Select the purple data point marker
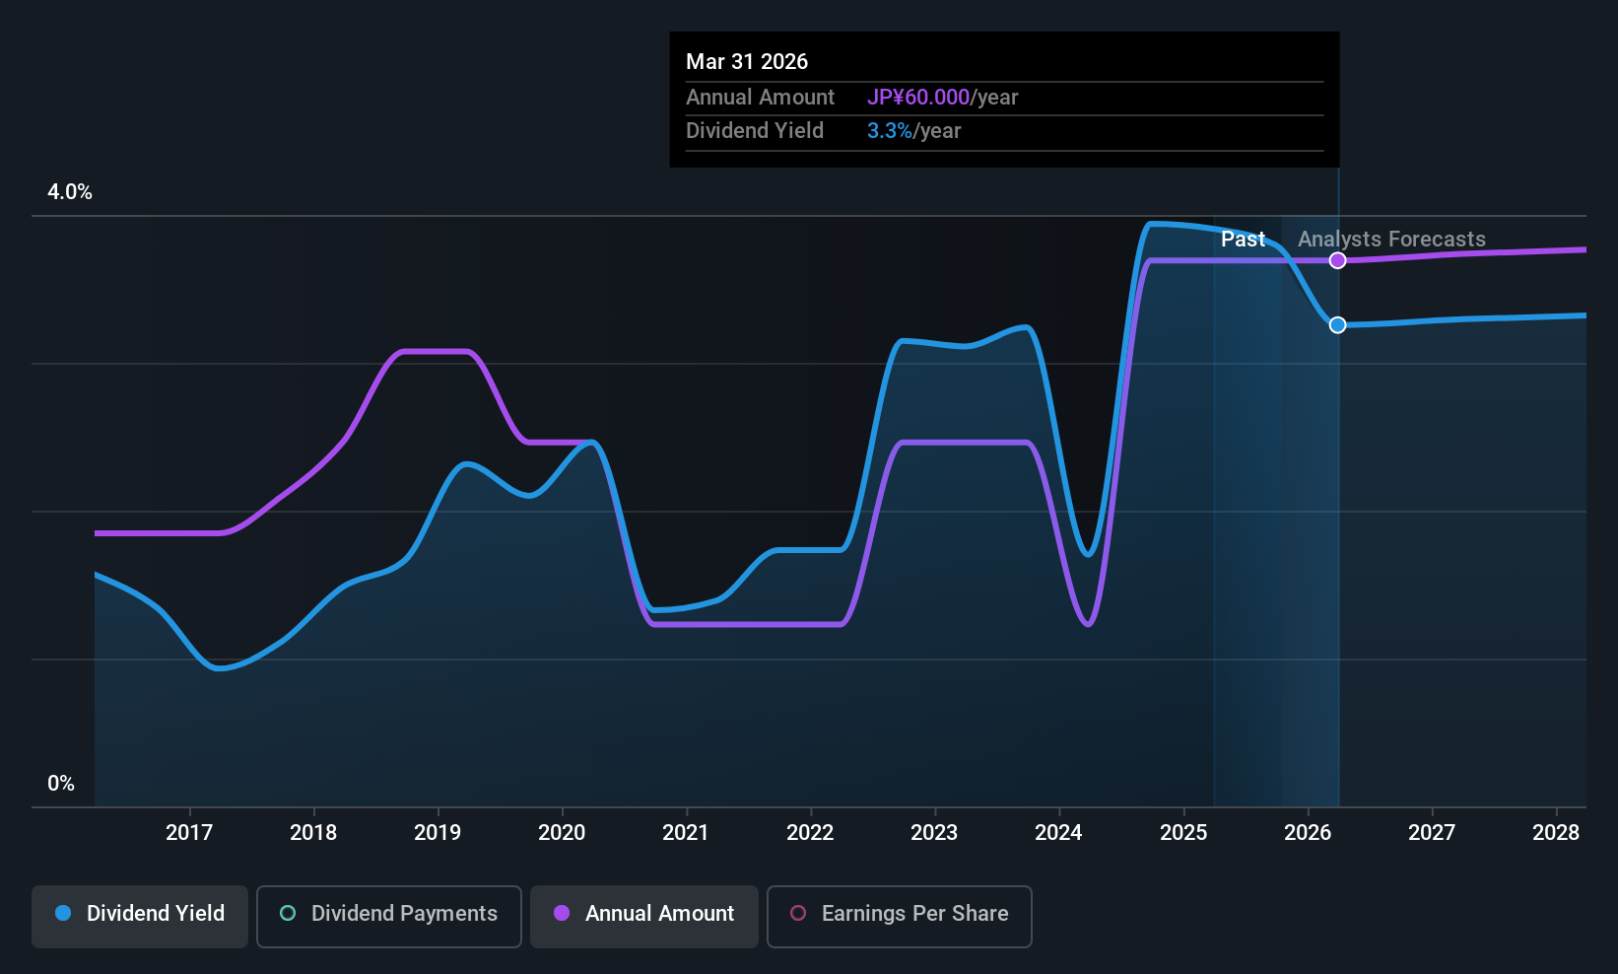 point(1337,260)
